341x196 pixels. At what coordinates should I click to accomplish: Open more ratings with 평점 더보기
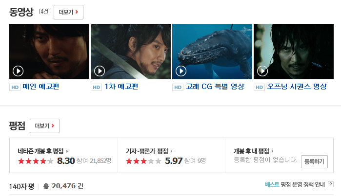[44, 126]
